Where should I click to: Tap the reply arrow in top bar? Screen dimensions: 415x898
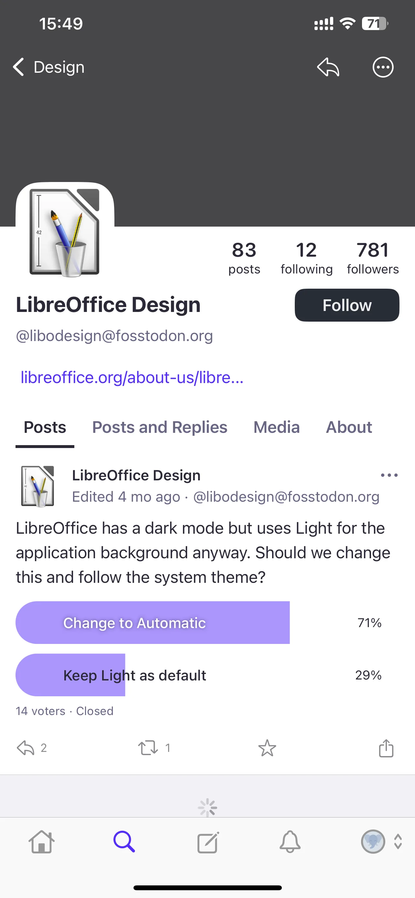328,67
